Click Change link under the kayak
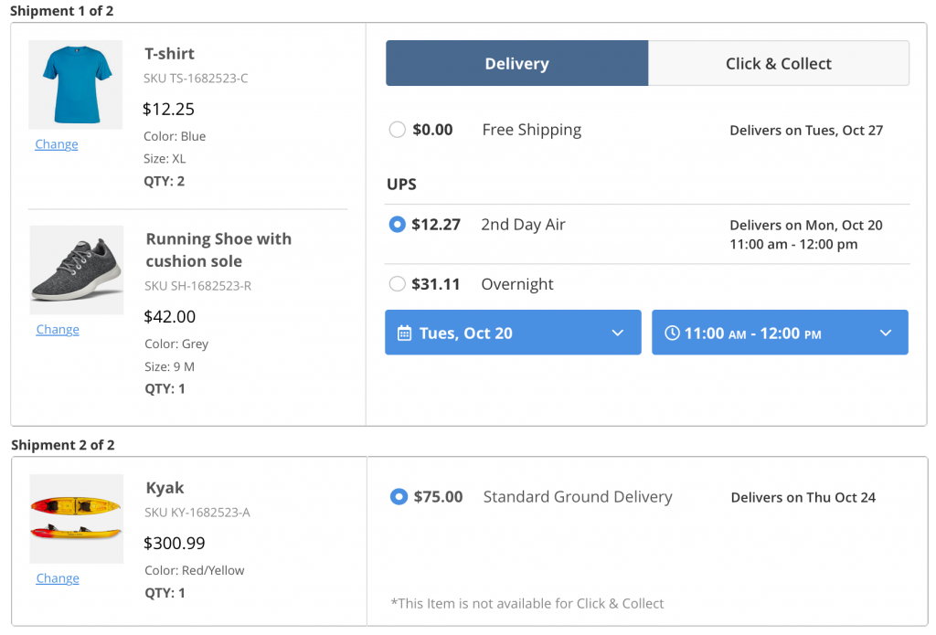 (58, 578)
